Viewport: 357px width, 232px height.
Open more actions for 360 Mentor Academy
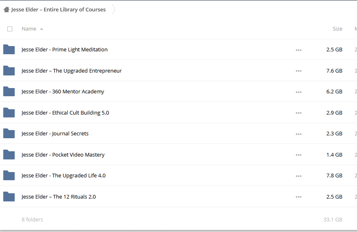click(x=299, y=92)
